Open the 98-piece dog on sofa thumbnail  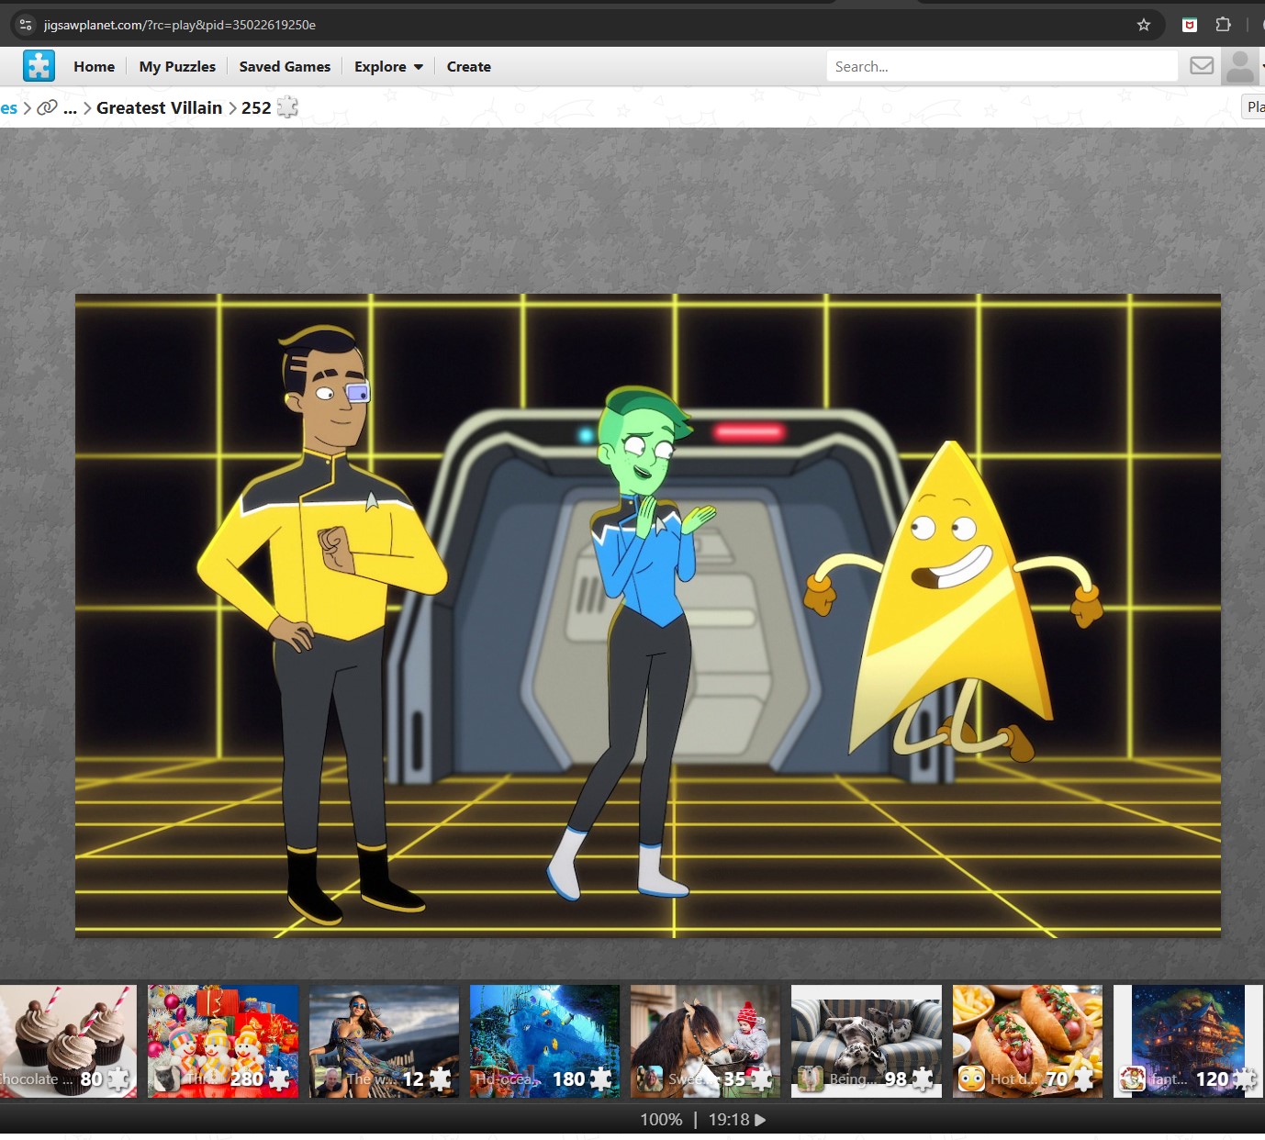(x=867, y=1041)
